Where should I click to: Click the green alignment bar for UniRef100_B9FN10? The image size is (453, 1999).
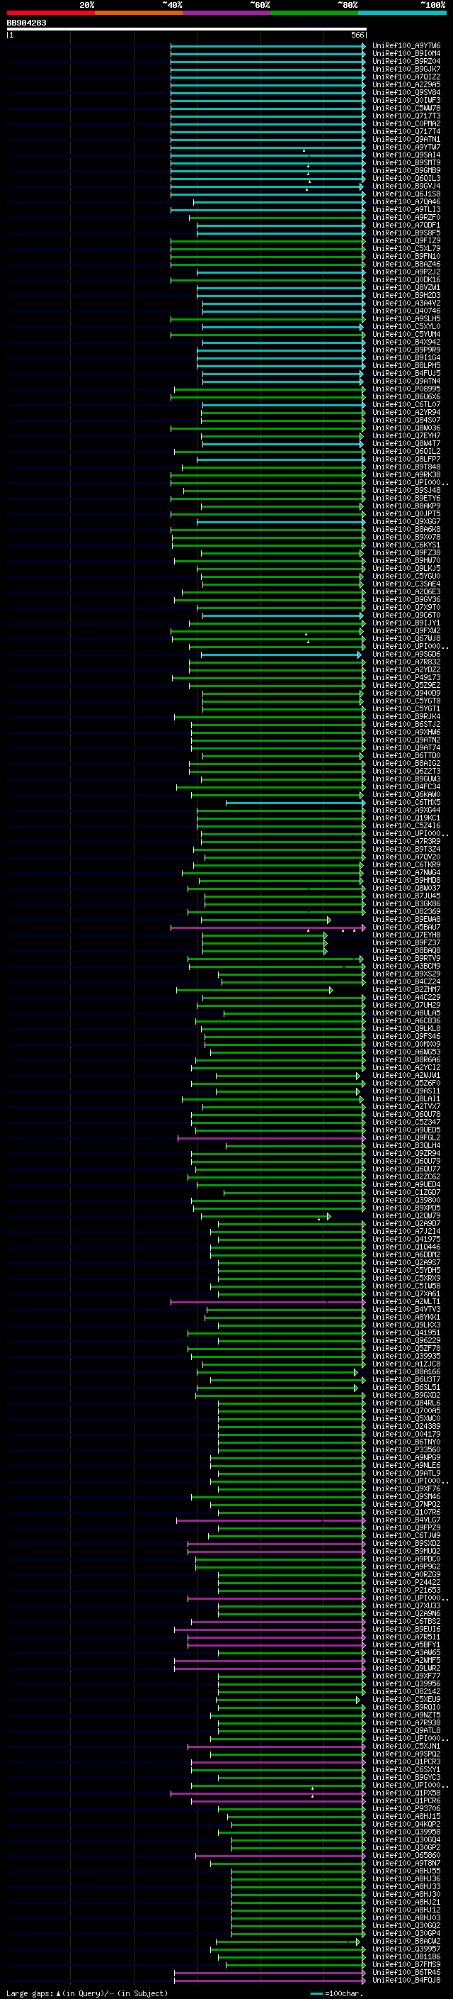(268, 256)
